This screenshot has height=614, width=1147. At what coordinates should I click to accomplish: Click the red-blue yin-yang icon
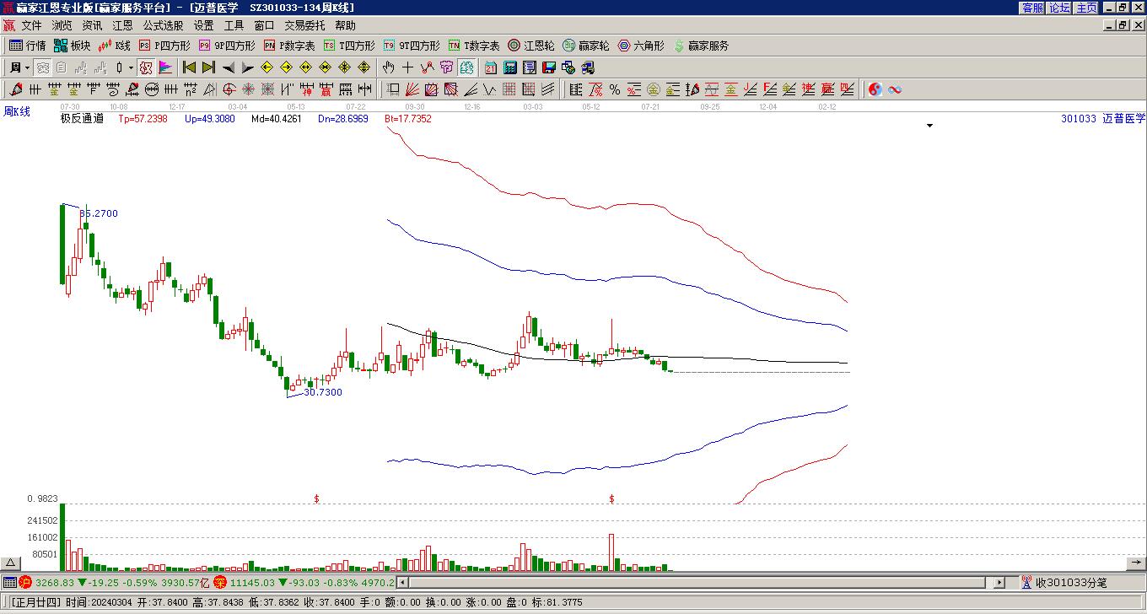coord(875,89)
